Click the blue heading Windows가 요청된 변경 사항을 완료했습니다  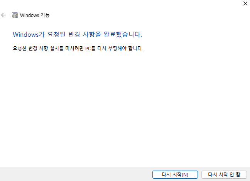click(77, 34)
